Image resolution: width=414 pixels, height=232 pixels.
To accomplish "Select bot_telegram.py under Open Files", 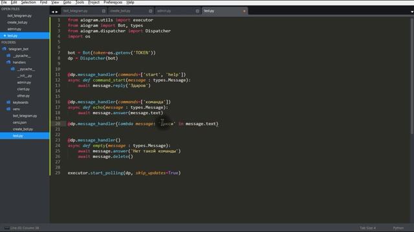I will [19, 15].
